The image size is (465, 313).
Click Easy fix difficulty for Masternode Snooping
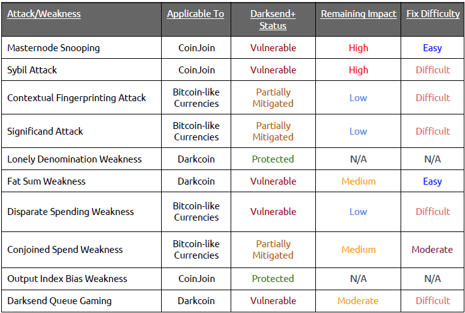click(x=432, y=48)
